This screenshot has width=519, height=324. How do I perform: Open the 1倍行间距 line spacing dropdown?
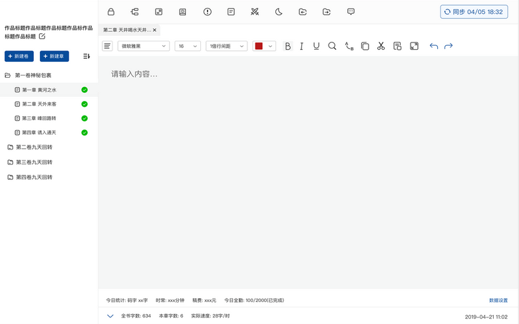tap(226, 46)
